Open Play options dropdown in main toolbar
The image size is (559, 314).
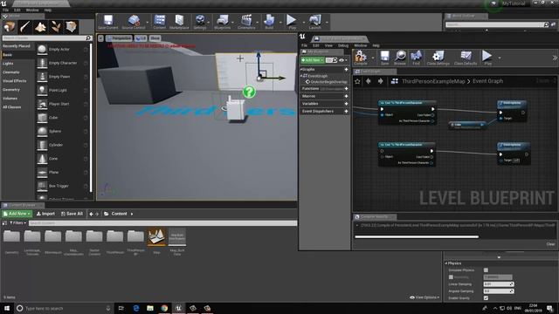[304, 23]
